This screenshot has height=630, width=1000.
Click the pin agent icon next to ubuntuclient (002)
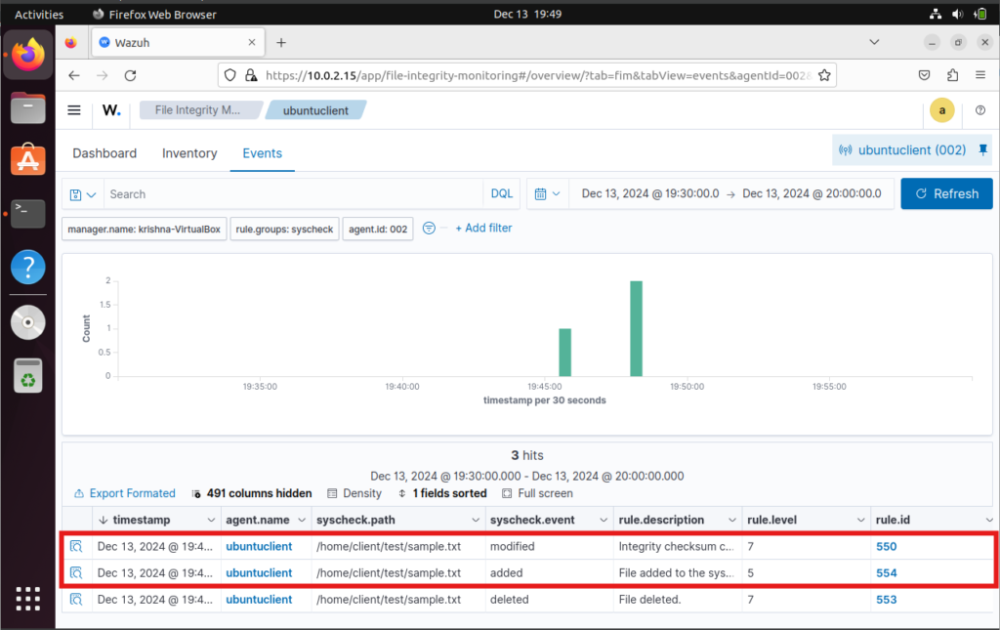coord(982,149)
